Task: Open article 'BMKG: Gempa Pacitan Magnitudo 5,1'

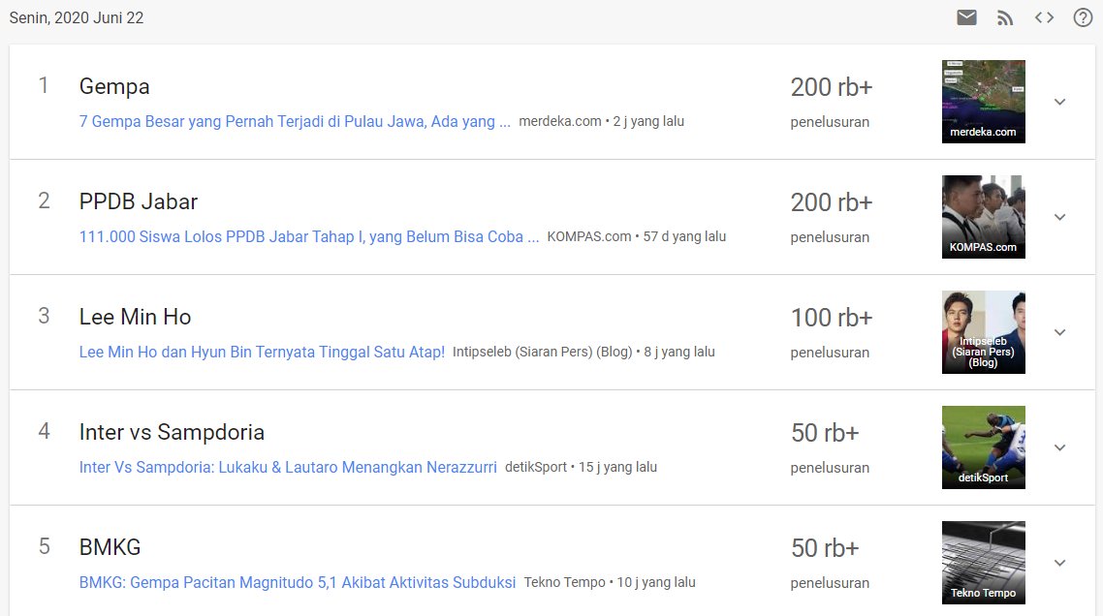Action: pyautogui.click(x=297, y=582)
